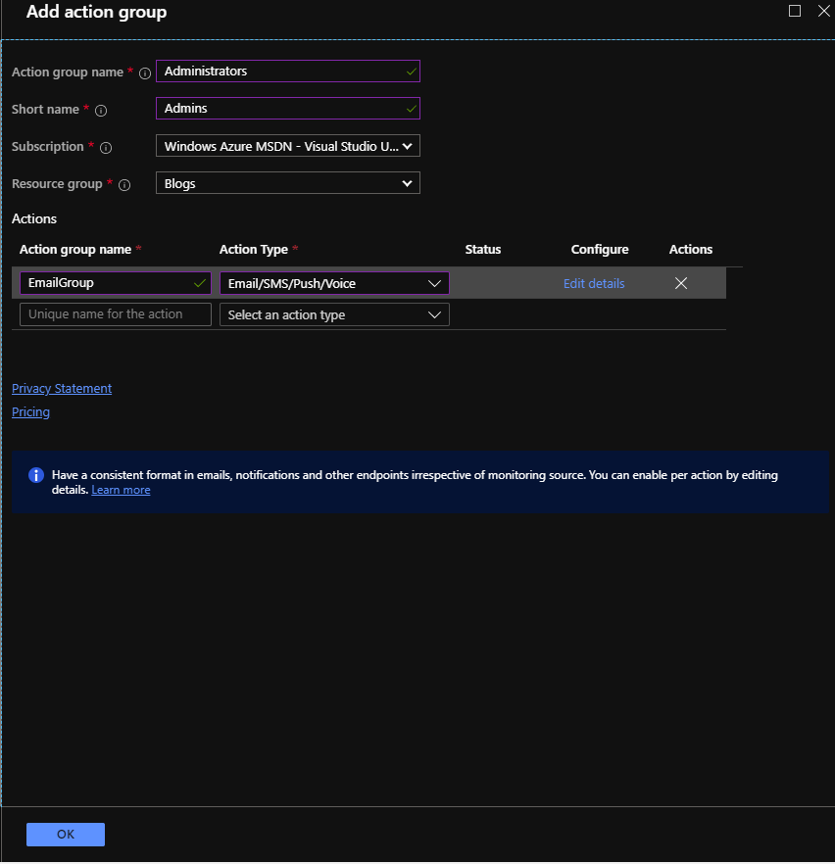Click Edit details for the EmailGroup action
835x864 pixels.
pos(593,283)
